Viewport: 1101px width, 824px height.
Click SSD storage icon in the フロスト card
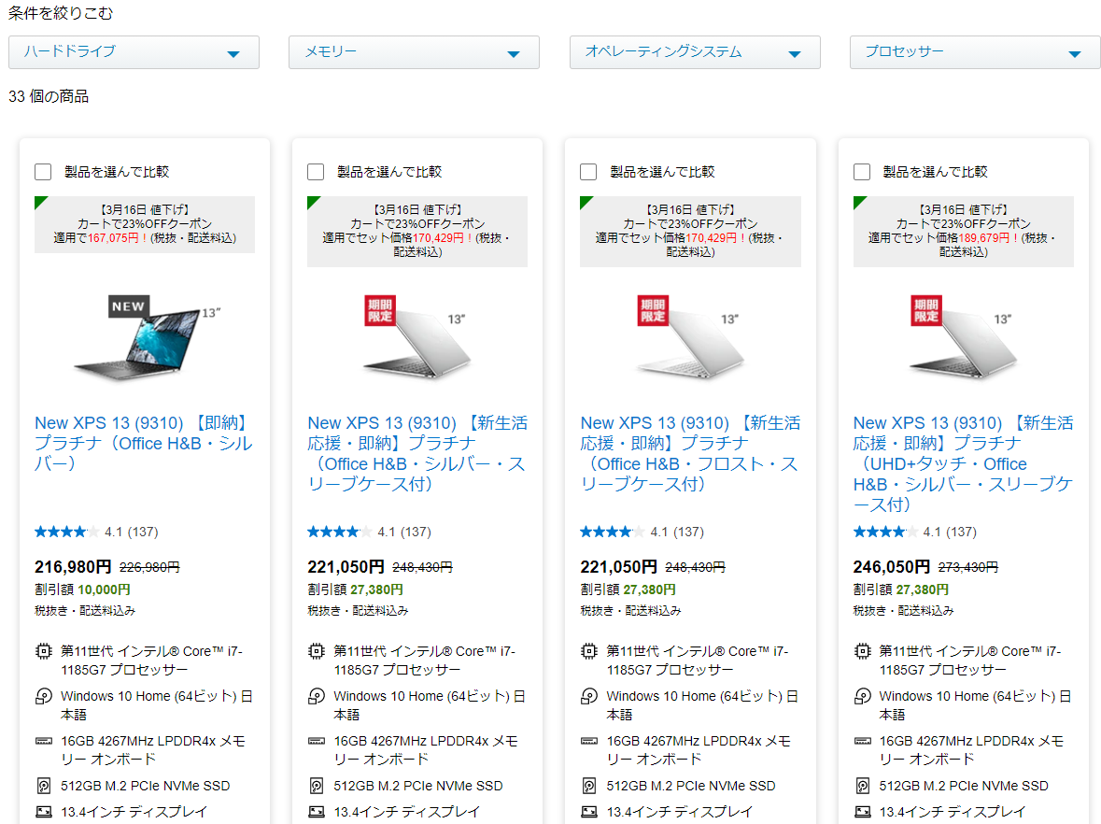click(589, 786)
